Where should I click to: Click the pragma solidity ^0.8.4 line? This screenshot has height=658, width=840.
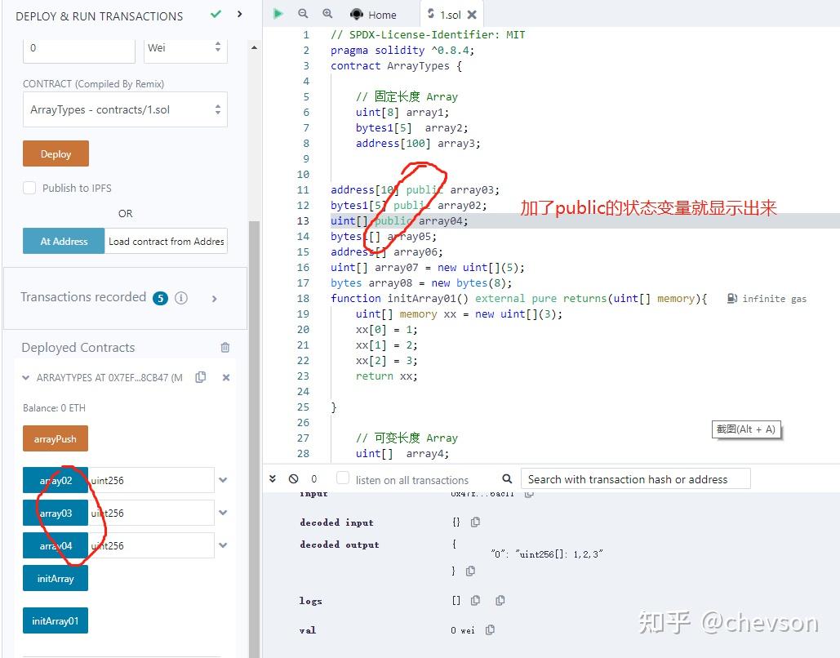(402, 51)
